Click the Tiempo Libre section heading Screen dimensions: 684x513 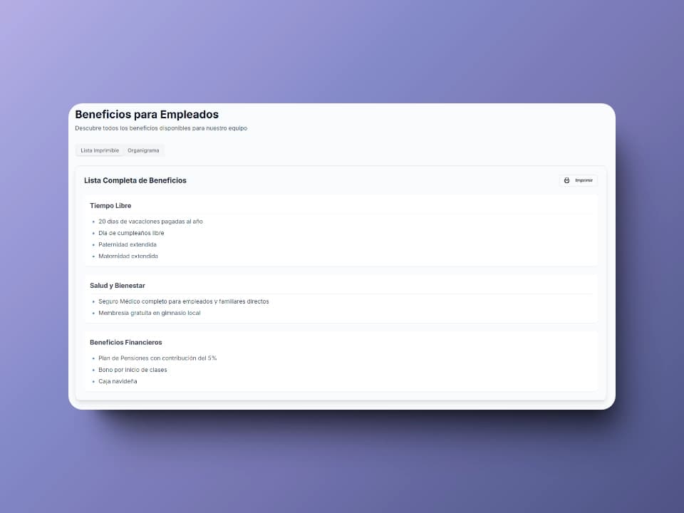110,205
